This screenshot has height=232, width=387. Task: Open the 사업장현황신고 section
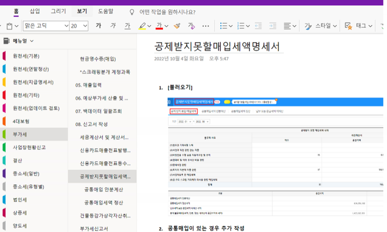(34, 147)
